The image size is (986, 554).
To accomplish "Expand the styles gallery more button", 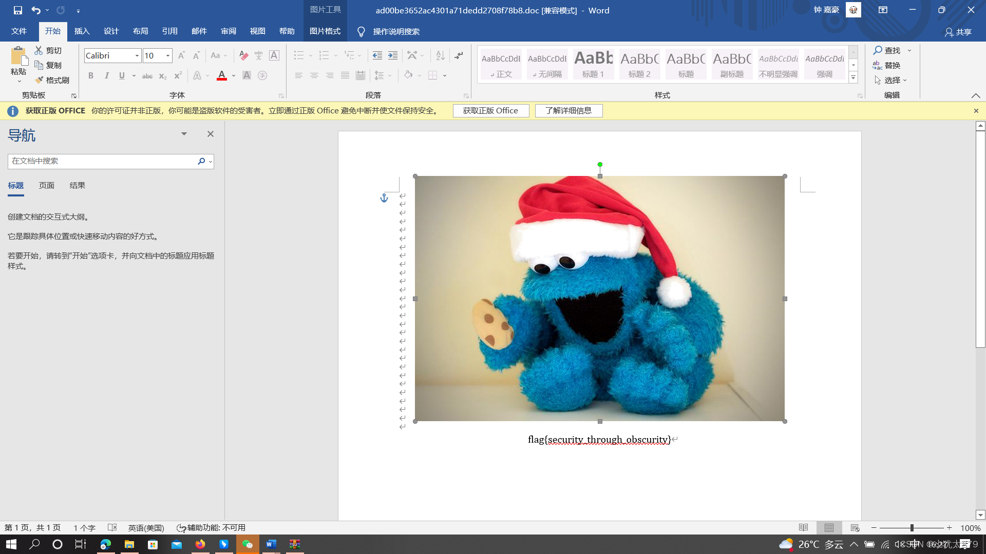I will (853, 78).
